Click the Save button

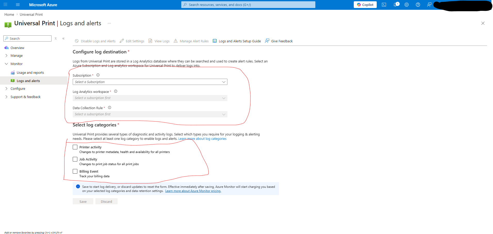point(83,201)
